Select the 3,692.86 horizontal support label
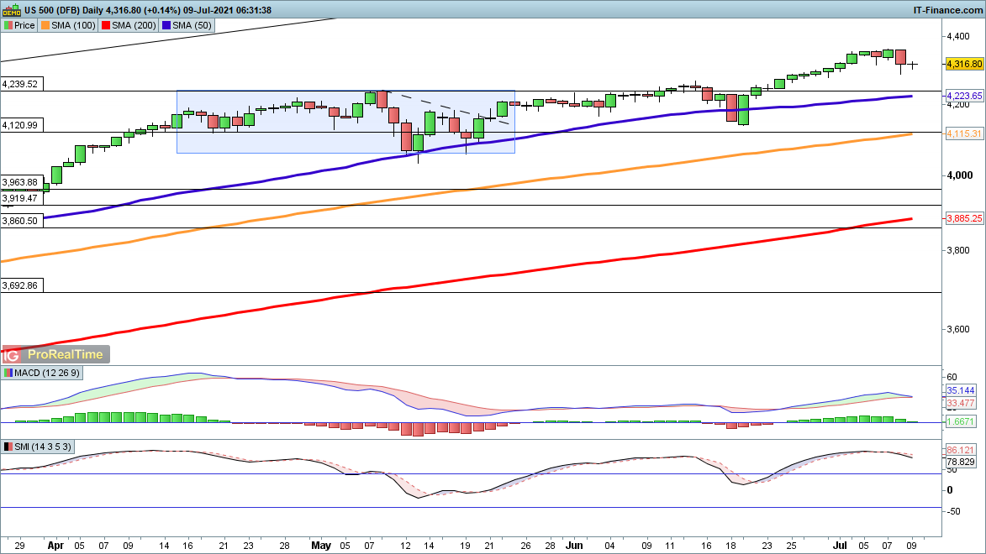This screenshot has height=554, width=986. coord(20,286)
